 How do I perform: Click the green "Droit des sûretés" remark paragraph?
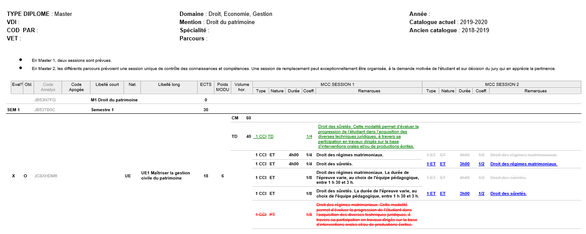pos(368,137)
